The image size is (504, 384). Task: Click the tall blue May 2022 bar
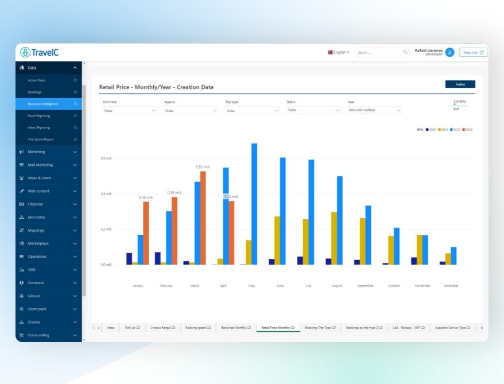254,204
